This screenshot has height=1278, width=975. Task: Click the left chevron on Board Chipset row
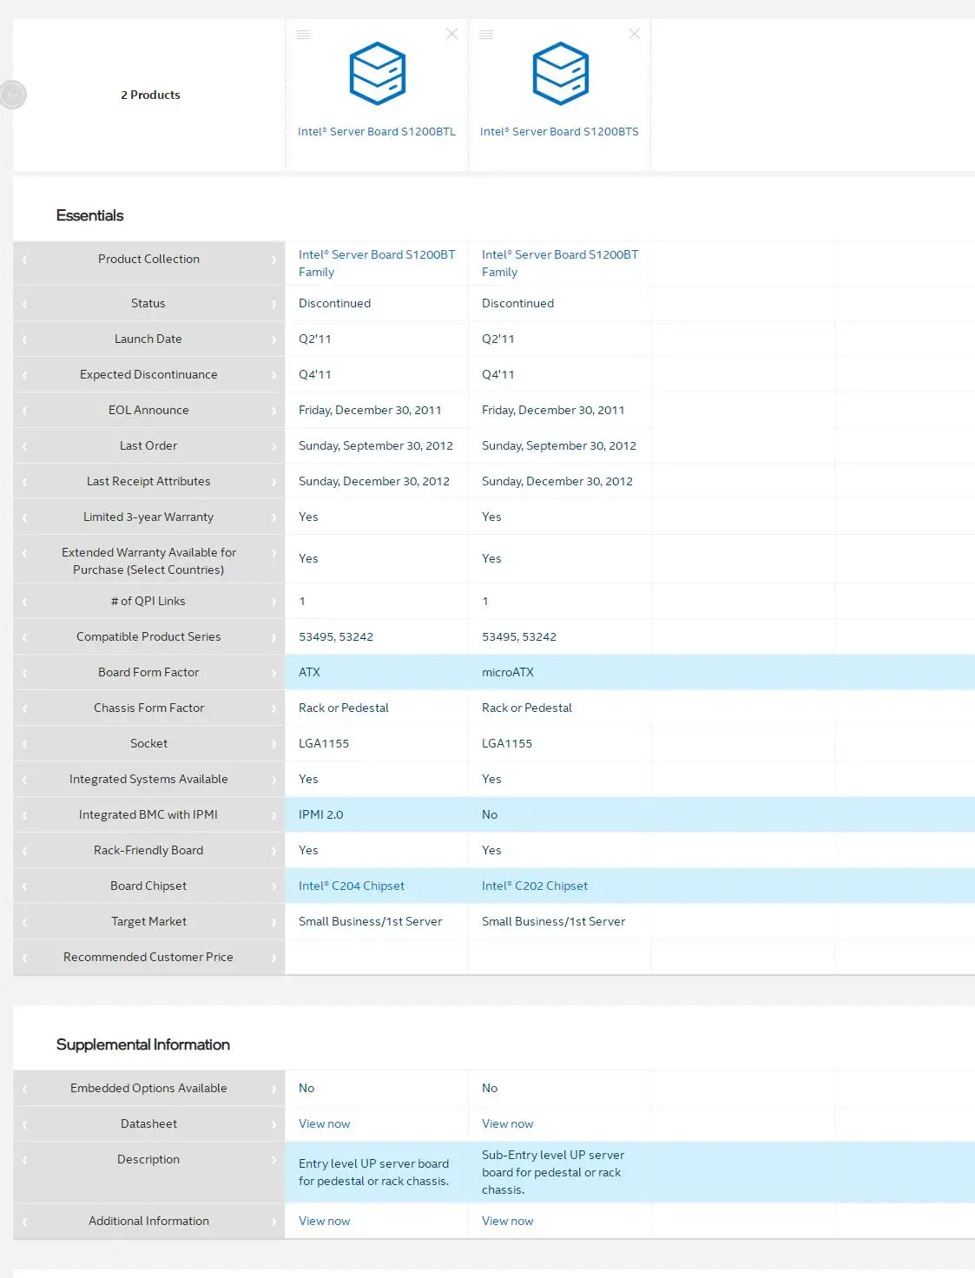click(24, 886)
